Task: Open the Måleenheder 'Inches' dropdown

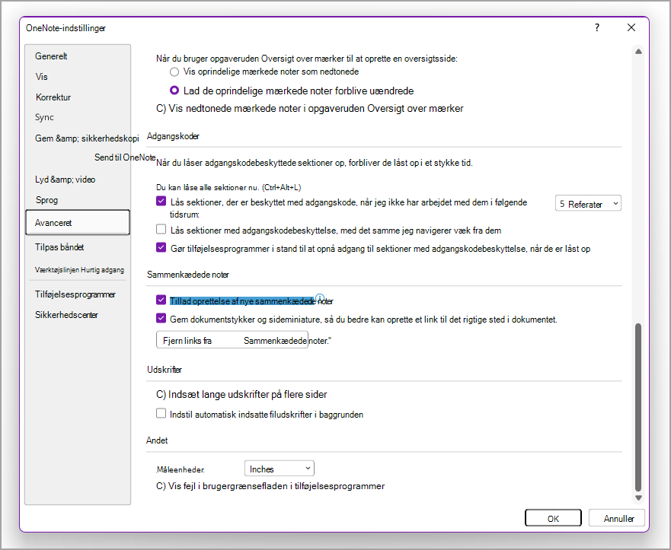Action: pyautogui.click(x=279, y=469)
